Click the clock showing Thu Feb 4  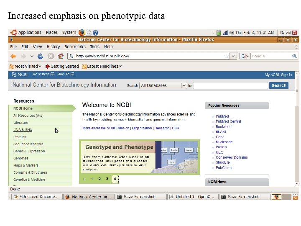click(255, 33)
